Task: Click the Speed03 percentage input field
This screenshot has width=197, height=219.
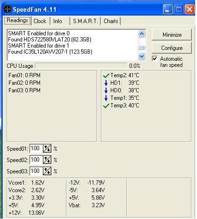Action: click(x=36, y=171)
